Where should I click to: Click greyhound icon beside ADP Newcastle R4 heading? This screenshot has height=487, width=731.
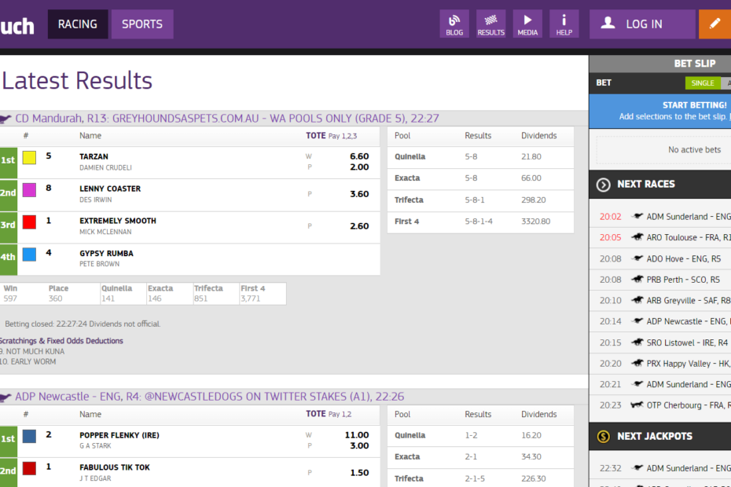(6, 397)
